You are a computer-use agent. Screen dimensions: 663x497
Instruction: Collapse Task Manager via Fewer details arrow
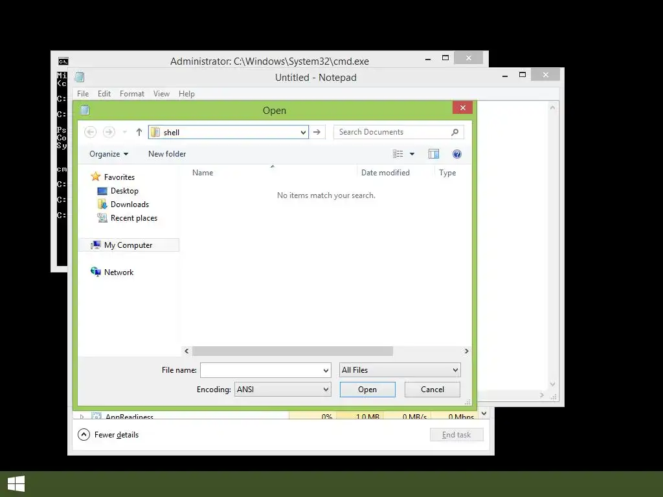pyautogui.click(x=84, y=434)
